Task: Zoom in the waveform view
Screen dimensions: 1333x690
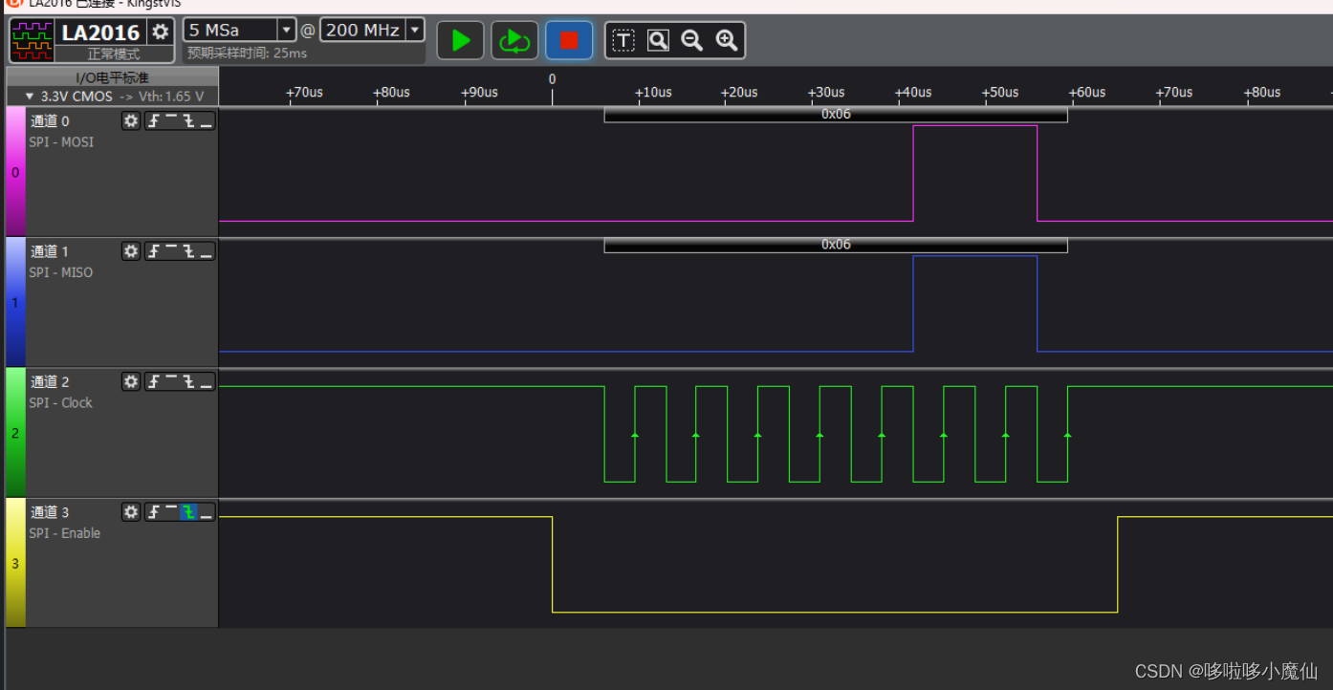Action: tap(726, 40)
